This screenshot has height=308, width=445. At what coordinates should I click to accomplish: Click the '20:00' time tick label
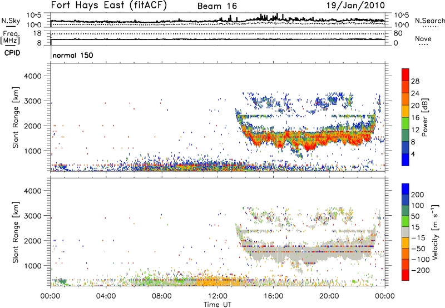[x=329, y=296]
